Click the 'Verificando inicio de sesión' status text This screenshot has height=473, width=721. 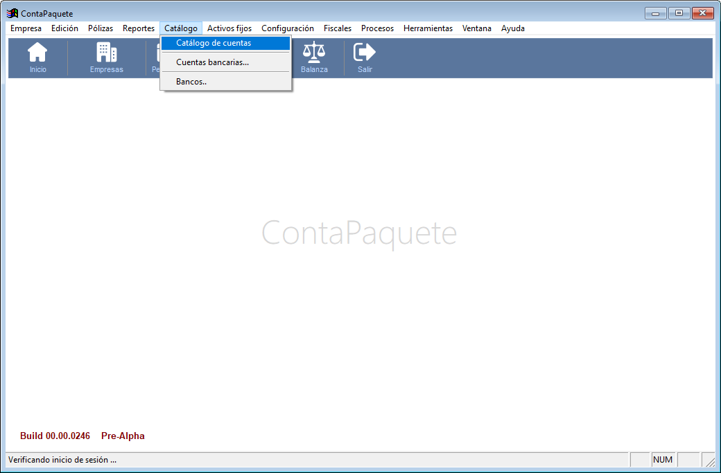[62, 460]
